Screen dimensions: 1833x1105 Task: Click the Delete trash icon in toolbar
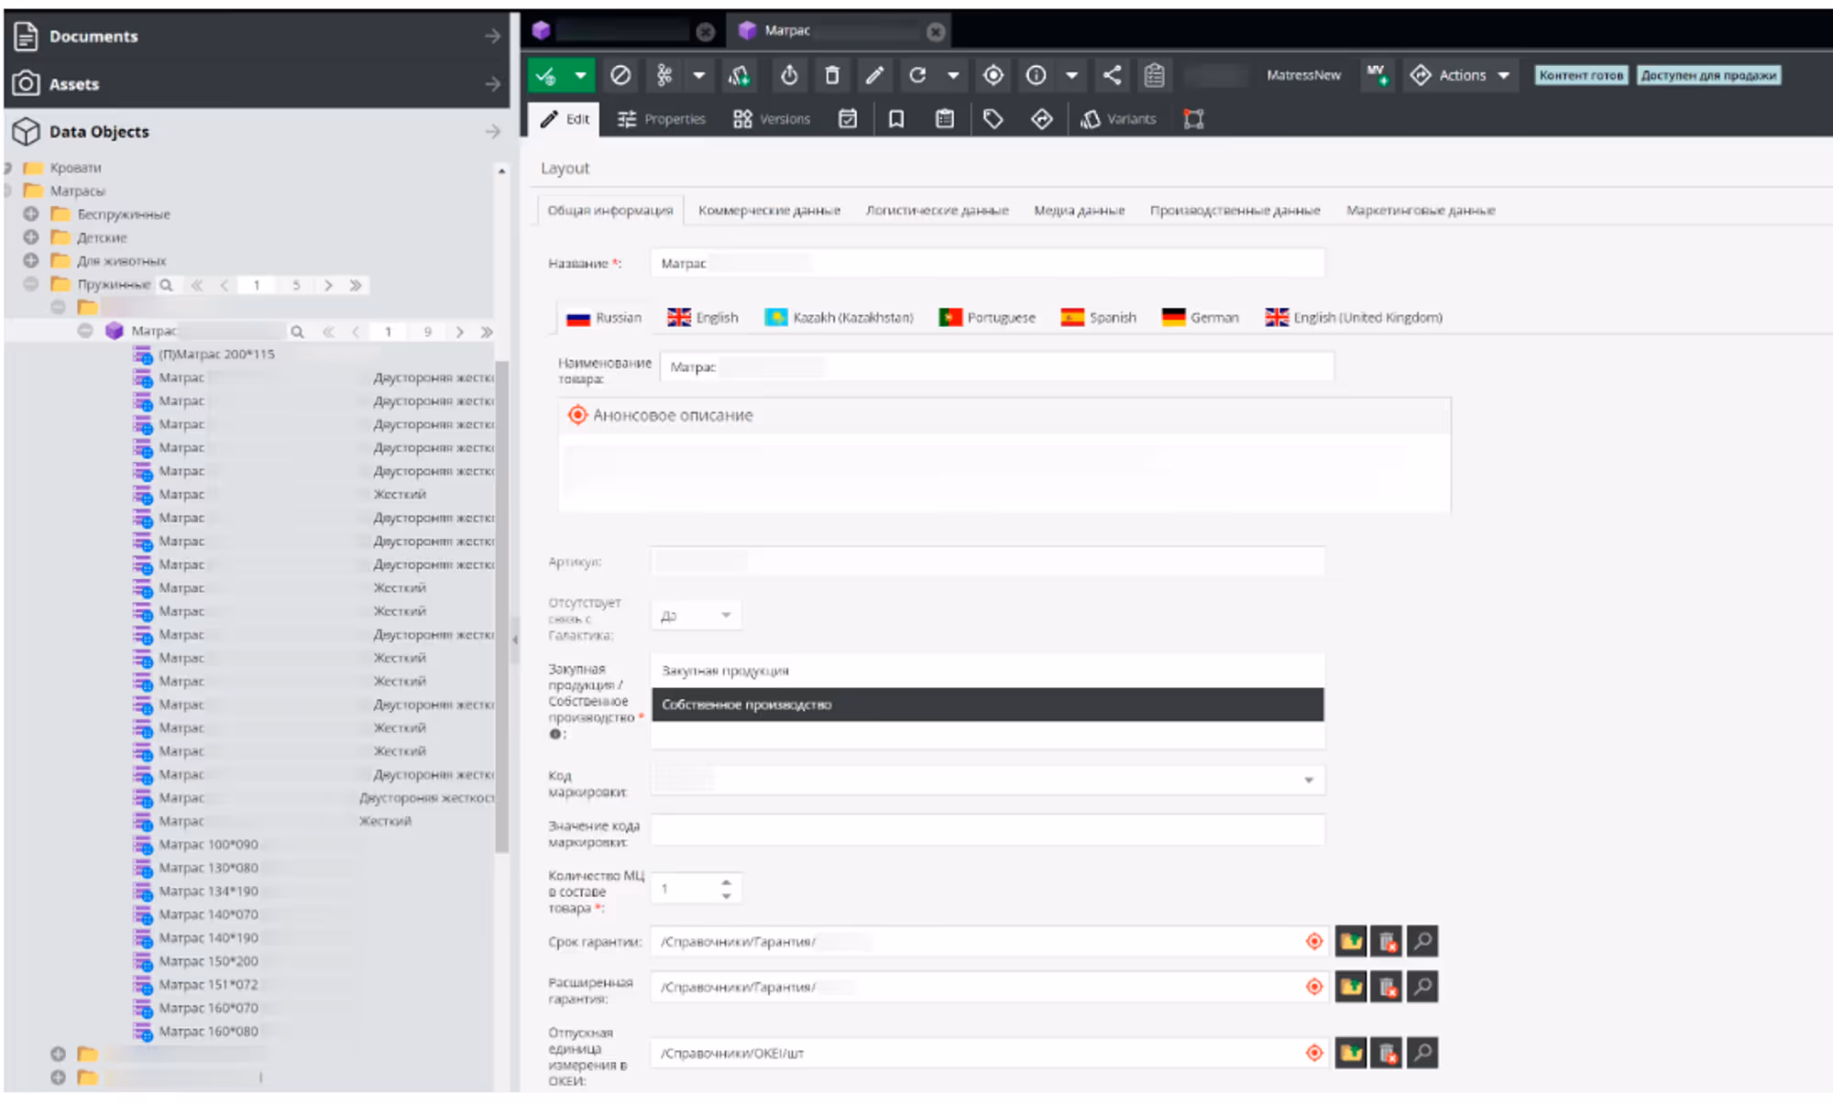(x=832, y=75)
